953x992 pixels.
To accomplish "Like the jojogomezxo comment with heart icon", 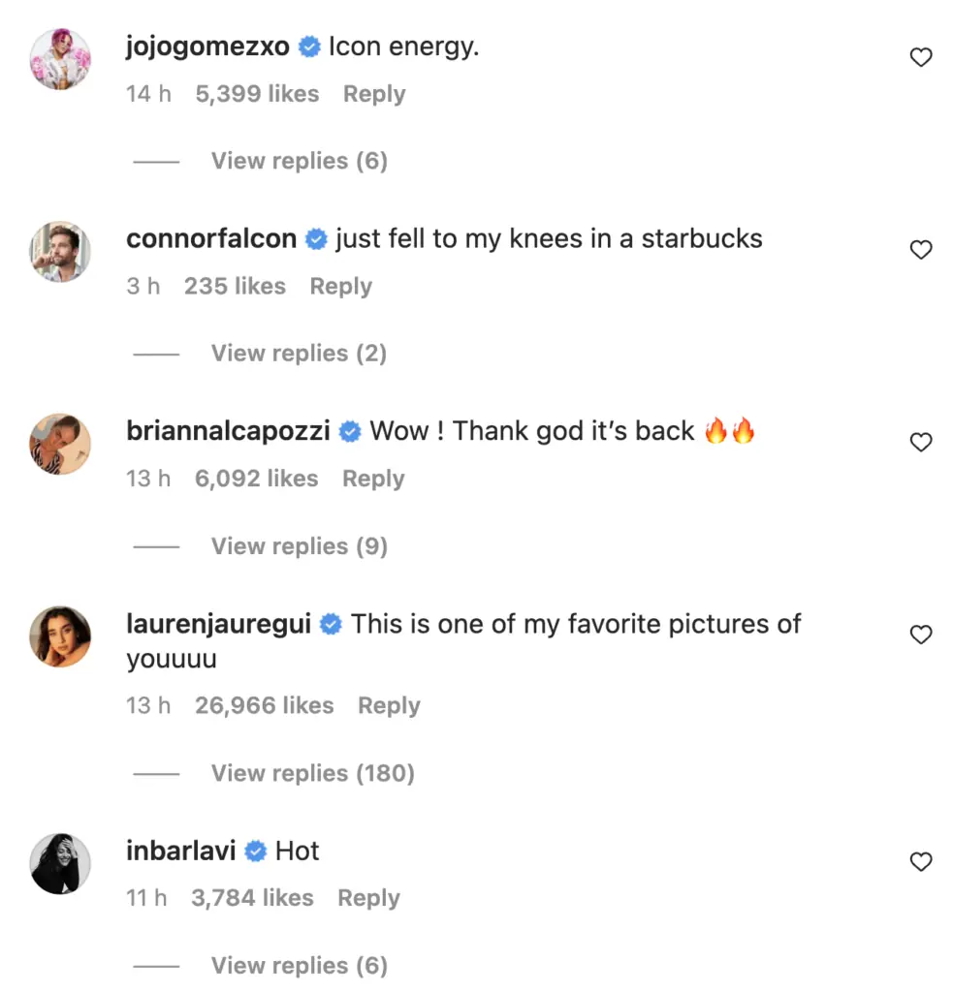I will [x=920, y=58].
